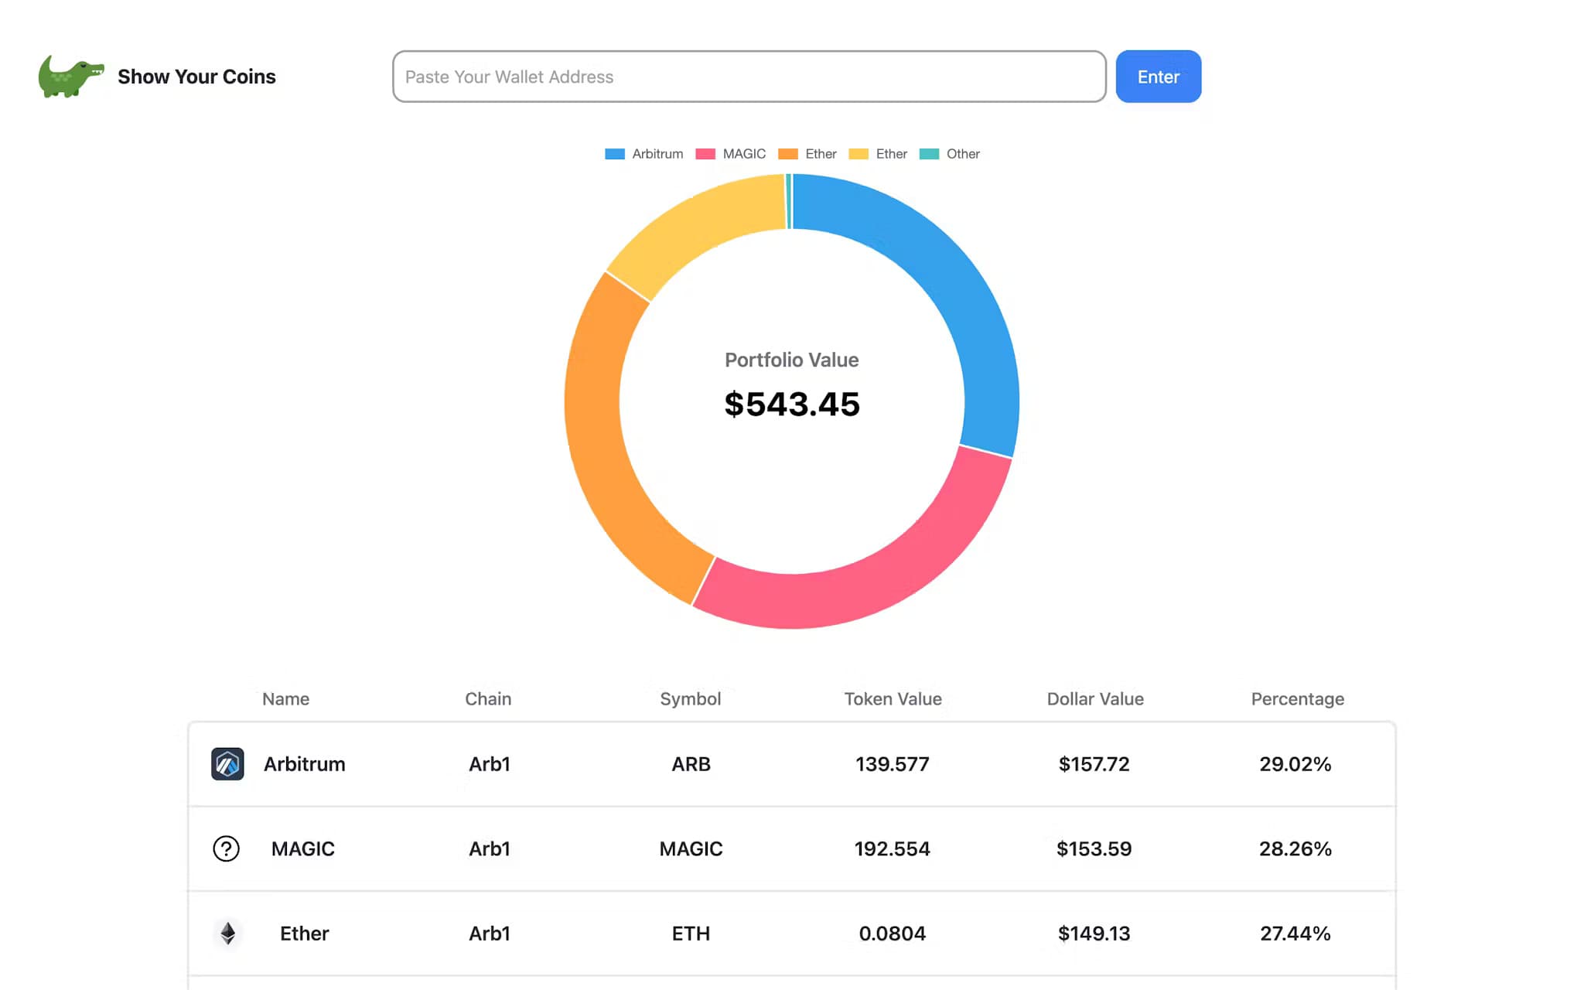Click the Ethereum diamond icon in the Ether row

pos(227,934)
